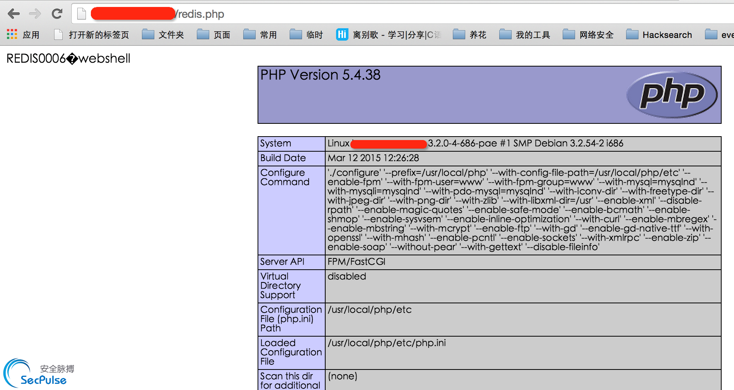Screen dimensions: 734x390
Task: Open the 离别歌 blog bookmark
Action: (389, 35)
